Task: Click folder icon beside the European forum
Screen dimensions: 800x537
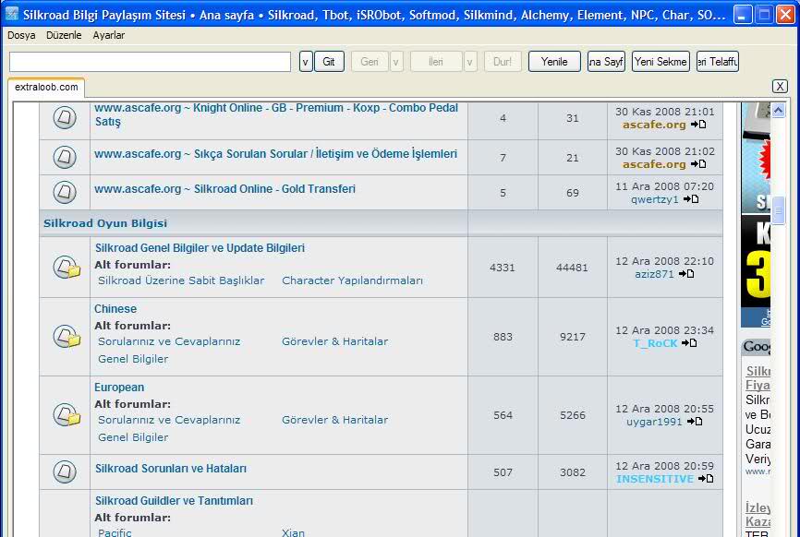Action: click(67, 414)
